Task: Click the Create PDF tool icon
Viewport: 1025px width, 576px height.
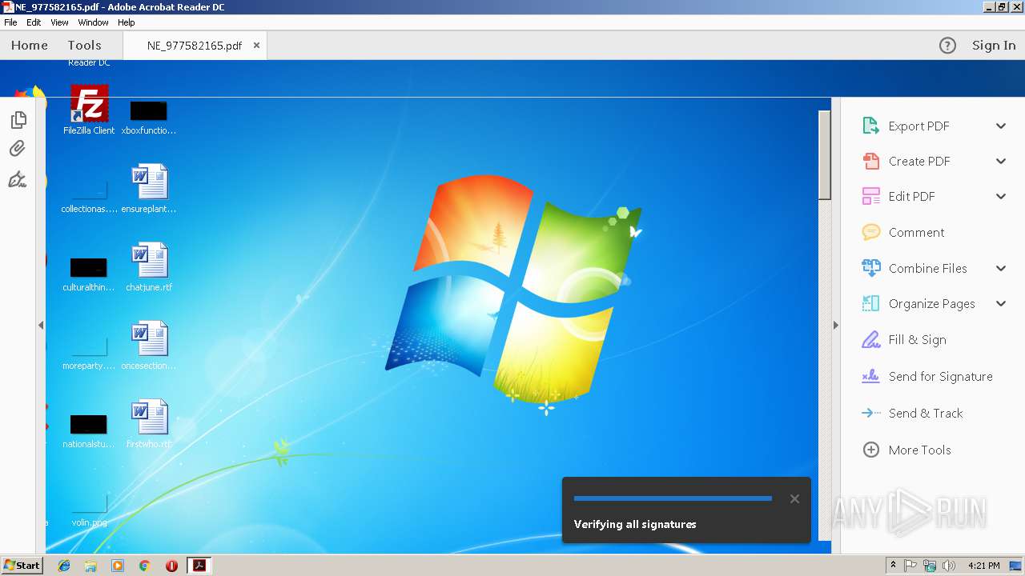Action: [870, 161]
